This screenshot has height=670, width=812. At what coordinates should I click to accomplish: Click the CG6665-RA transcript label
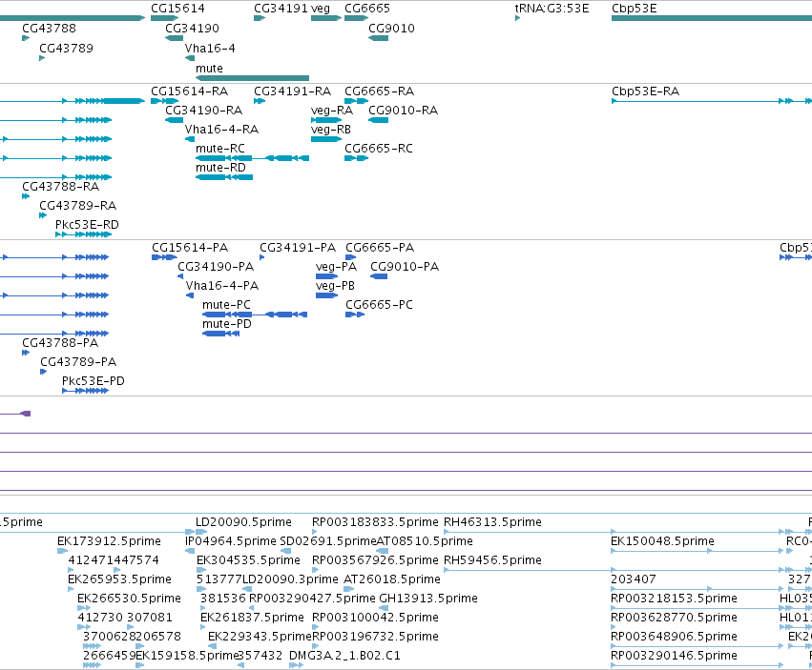[379, 91]
